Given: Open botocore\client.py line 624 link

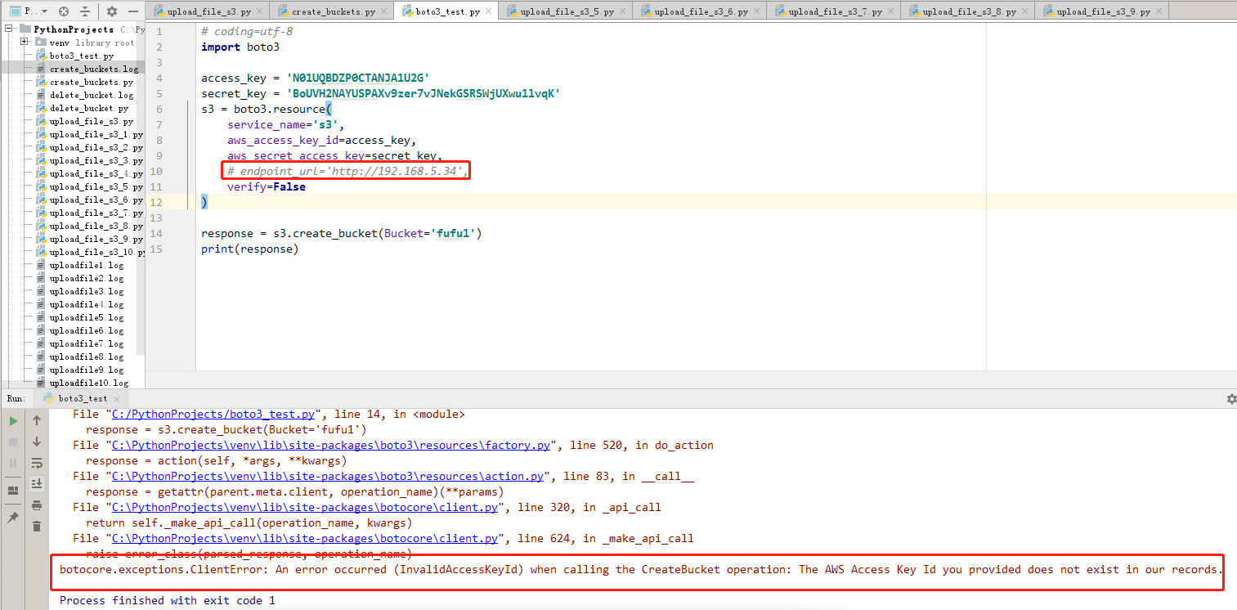Looking at the screenshot, I should pos(304,538).
